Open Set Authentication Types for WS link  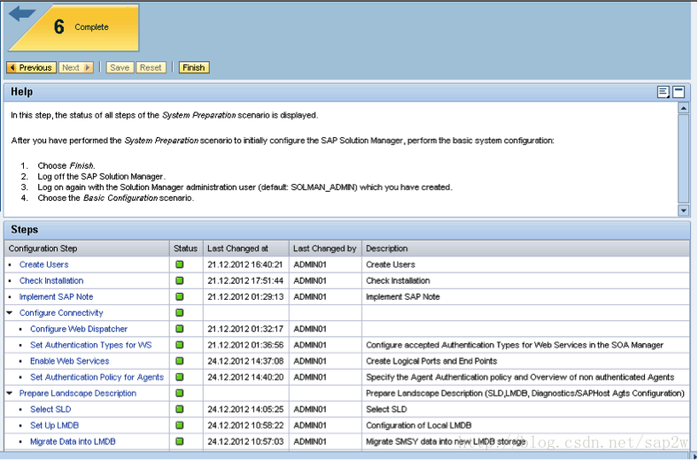91,345
